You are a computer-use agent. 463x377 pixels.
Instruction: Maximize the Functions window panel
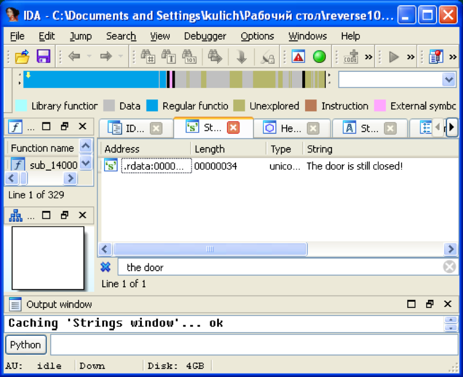(x=46, y=126)
